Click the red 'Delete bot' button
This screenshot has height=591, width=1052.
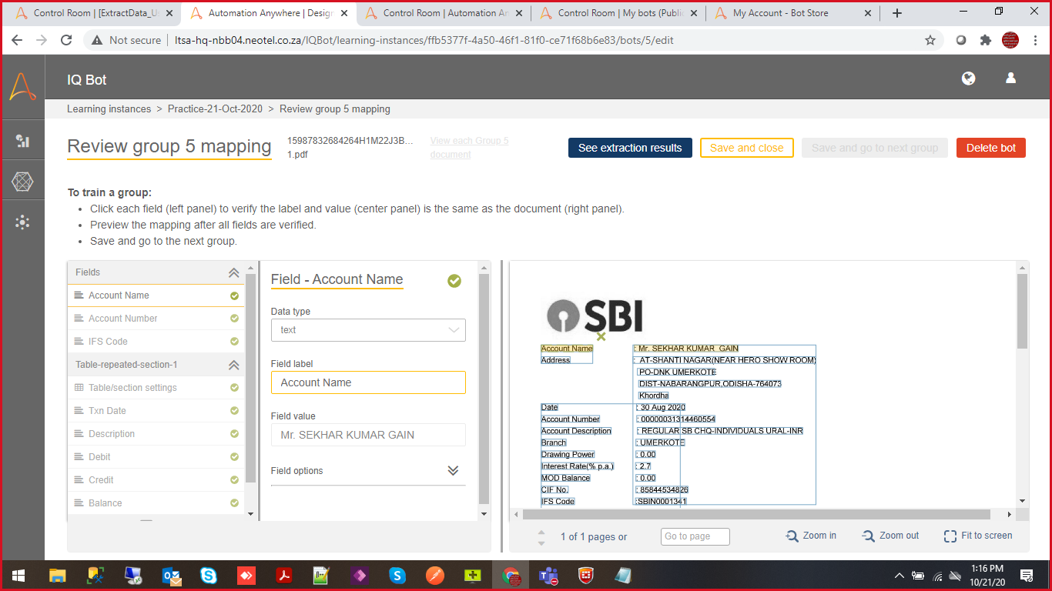(x=991, y=148)
